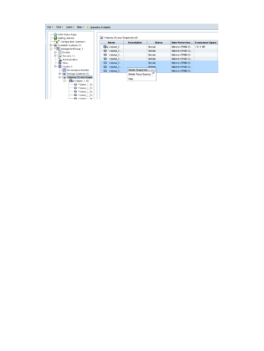Sort by the Description column header
This screenshot has height=351, width=264.
pyautogui.click(x=135, y=43)
